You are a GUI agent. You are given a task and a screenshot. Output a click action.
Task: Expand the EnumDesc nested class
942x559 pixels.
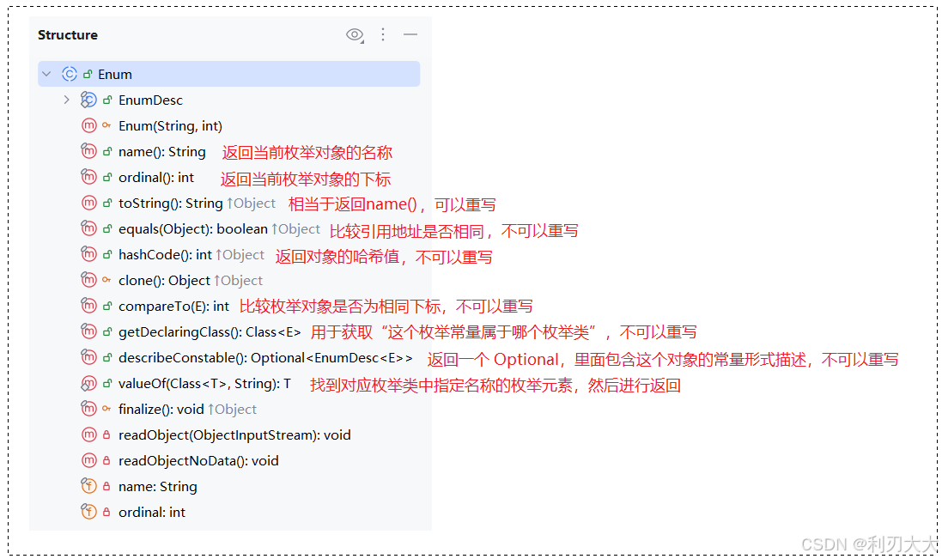click(x=67, y=100)
